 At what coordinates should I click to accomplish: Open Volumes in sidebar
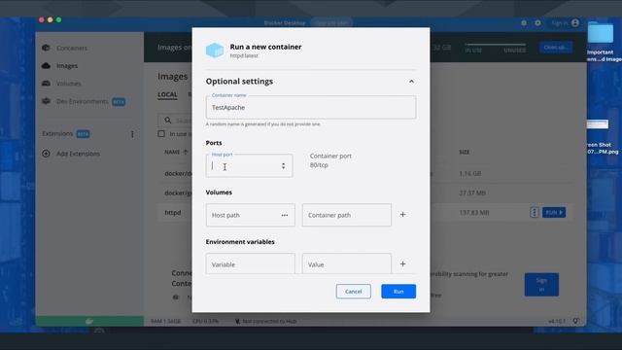tap(69, 84)
